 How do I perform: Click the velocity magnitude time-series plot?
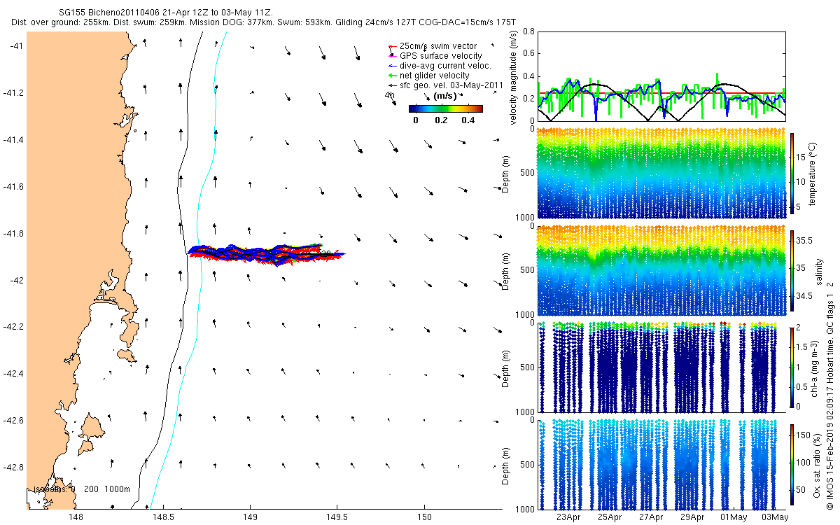tap(661, 76)
